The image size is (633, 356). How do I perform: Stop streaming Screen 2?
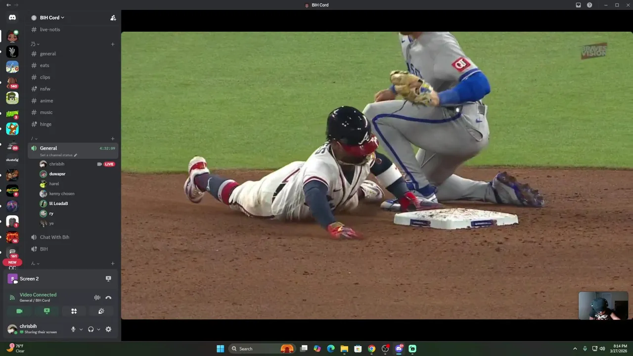coord(108,278)
